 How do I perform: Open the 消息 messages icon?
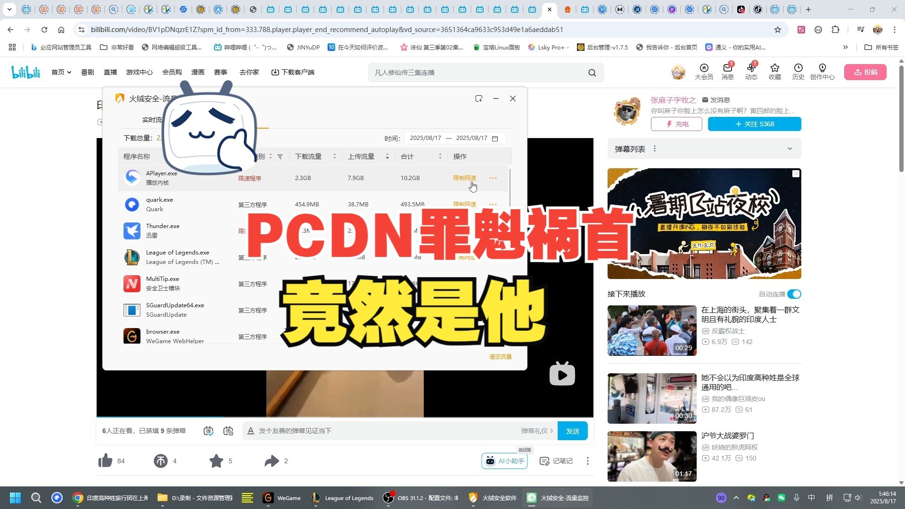tap(727, 72)
